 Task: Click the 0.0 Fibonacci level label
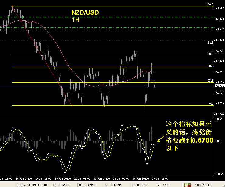click(211, 104)
